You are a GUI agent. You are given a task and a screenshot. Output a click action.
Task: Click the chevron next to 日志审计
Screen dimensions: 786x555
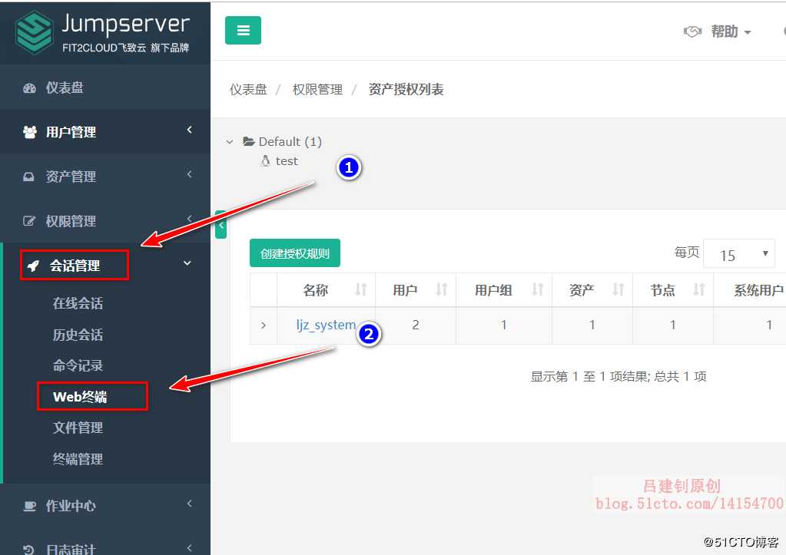click(190, 548)
